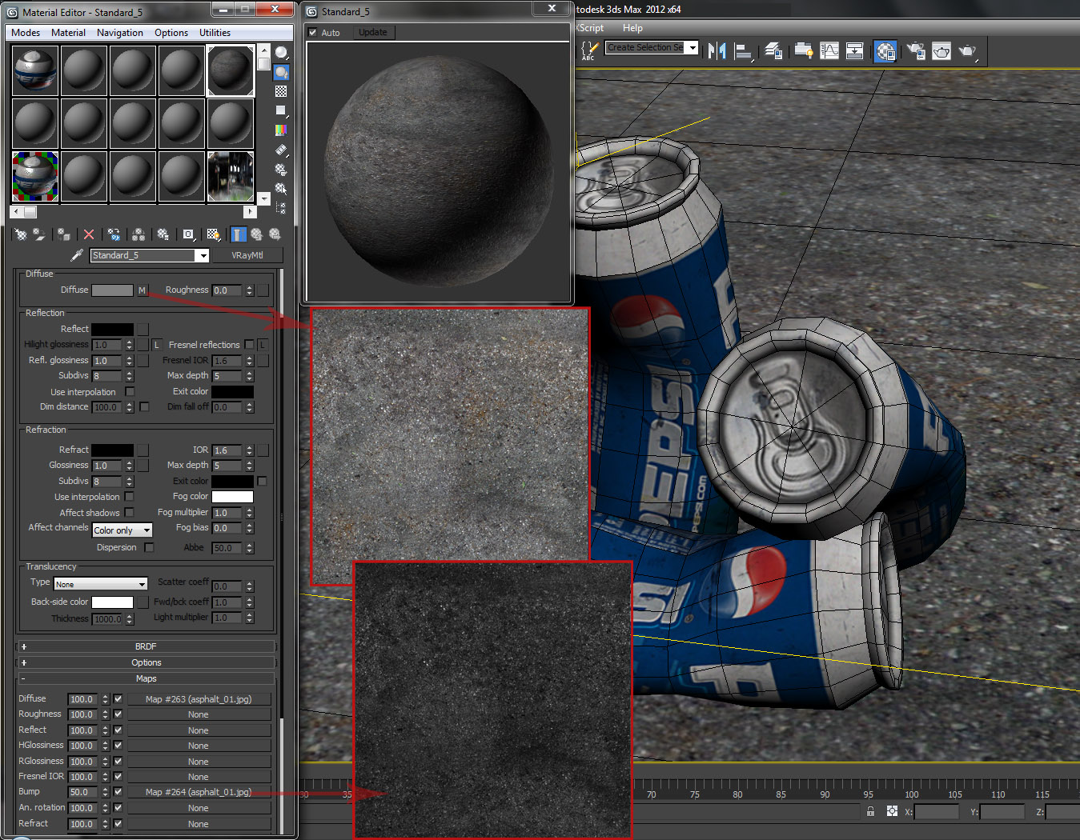Viewport: 1080px width, 840px height.
Task: Toggle the checkered Background icon
Action: pos(281,91)
